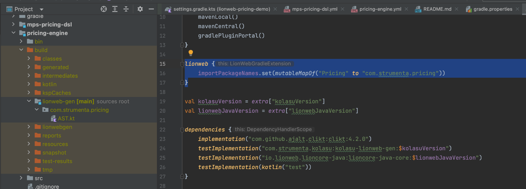Click the com.strumenta.pricing package icon
The width and height of the screenshot is (526, 189).
45,110
